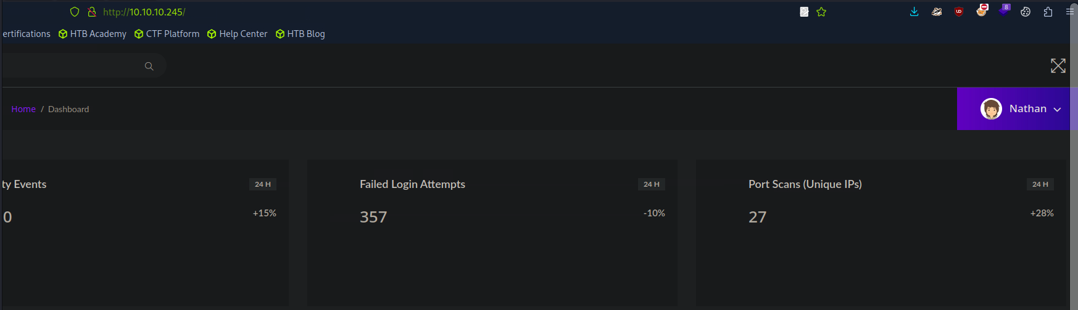Bookmark this page with the star icon
The image size is (1078, 310).
821,12
